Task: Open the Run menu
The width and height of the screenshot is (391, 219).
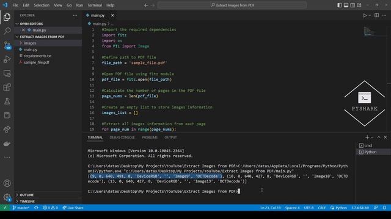Action: [x=79, y=5]
